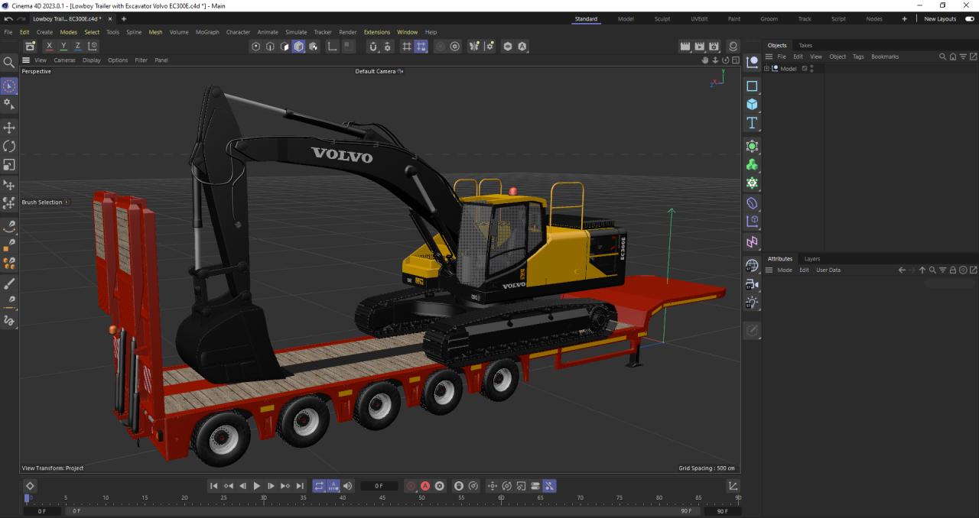979x518 pixels.
Task: Click the Scale tool icon
Action: [9, 164]
